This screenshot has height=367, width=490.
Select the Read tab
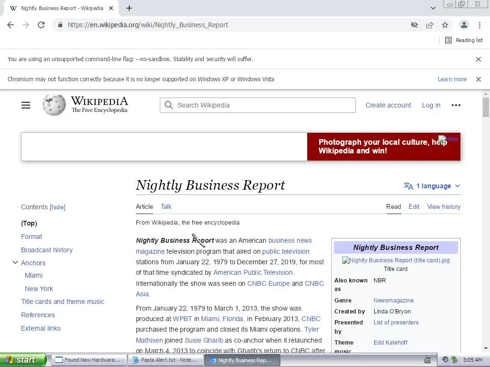tap(393, 206)
